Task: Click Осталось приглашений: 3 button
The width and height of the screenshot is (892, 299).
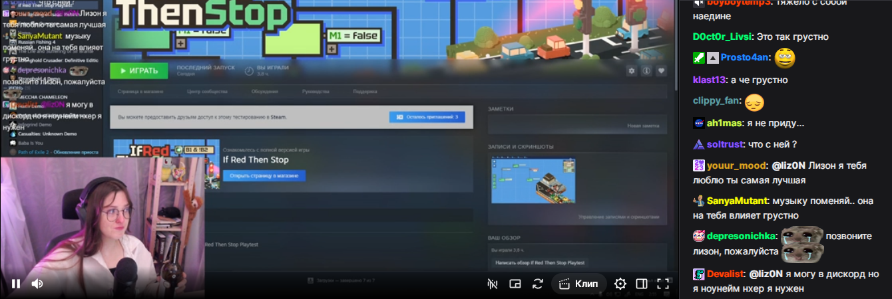Action: click(427, 117)
